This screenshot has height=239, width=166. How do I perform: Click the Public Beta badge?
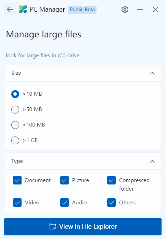pos(82,10)
